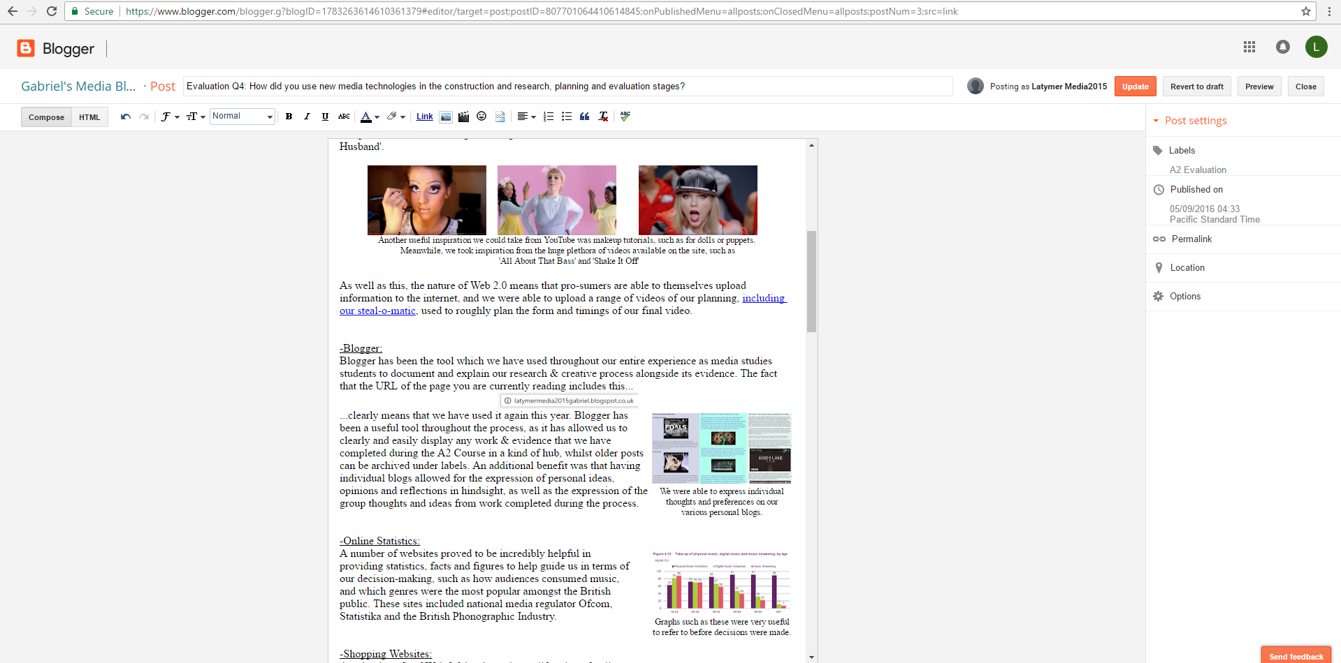Collapse the Post settings panel
The width and height of the screenshot is (1341, 663).
pyautogui.click(x=1190, y=121)
